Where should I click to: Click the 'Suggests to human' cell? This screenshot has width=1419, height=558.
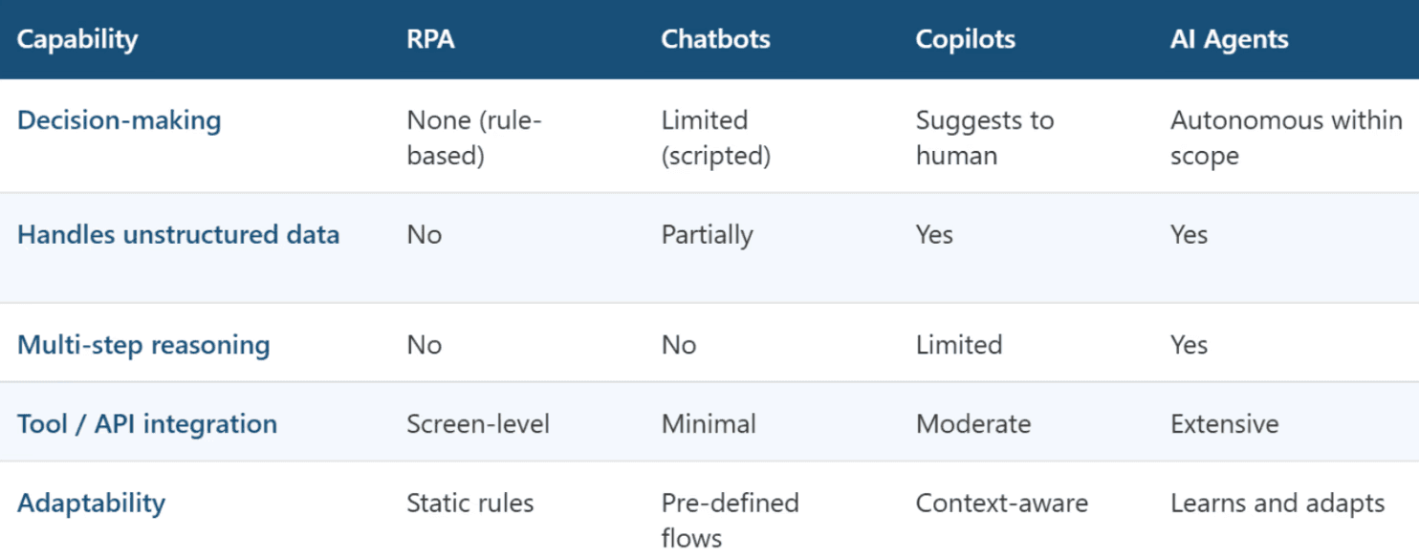(x=984, y=138)
